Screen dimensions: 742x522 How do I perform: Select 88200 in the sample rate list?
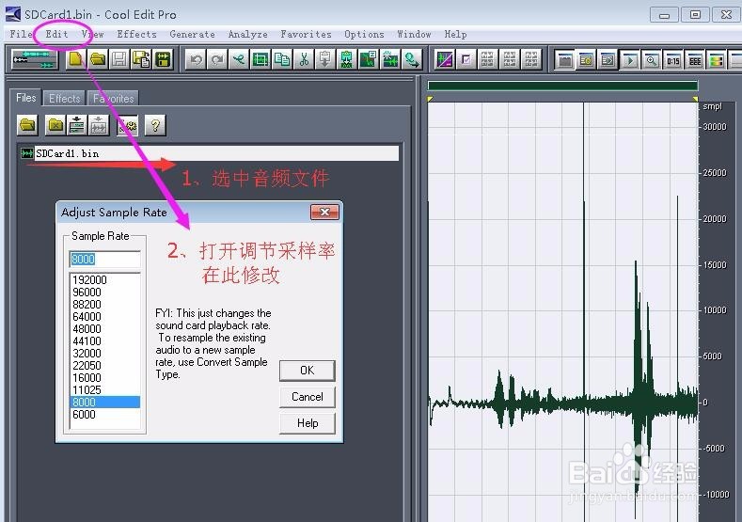click(105, 305)
